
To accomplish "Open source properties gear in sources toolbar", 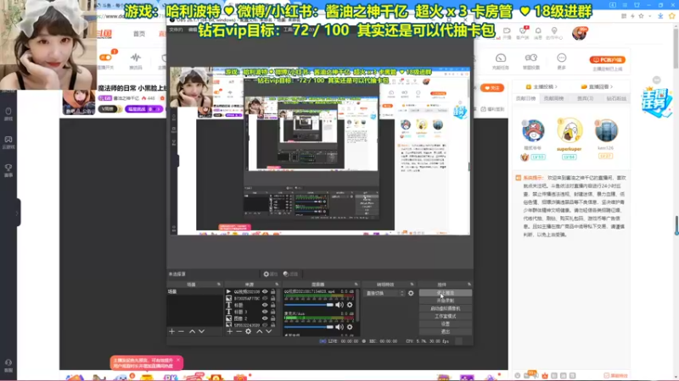I will coord(248,331).
